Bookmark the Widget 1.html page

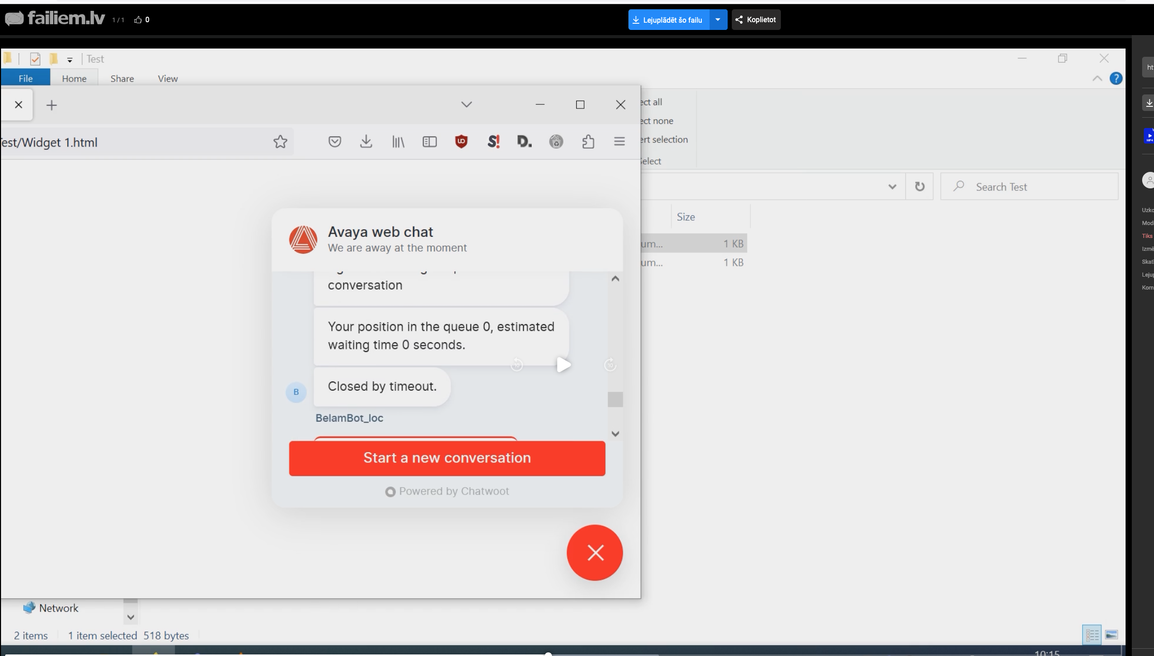280,141
